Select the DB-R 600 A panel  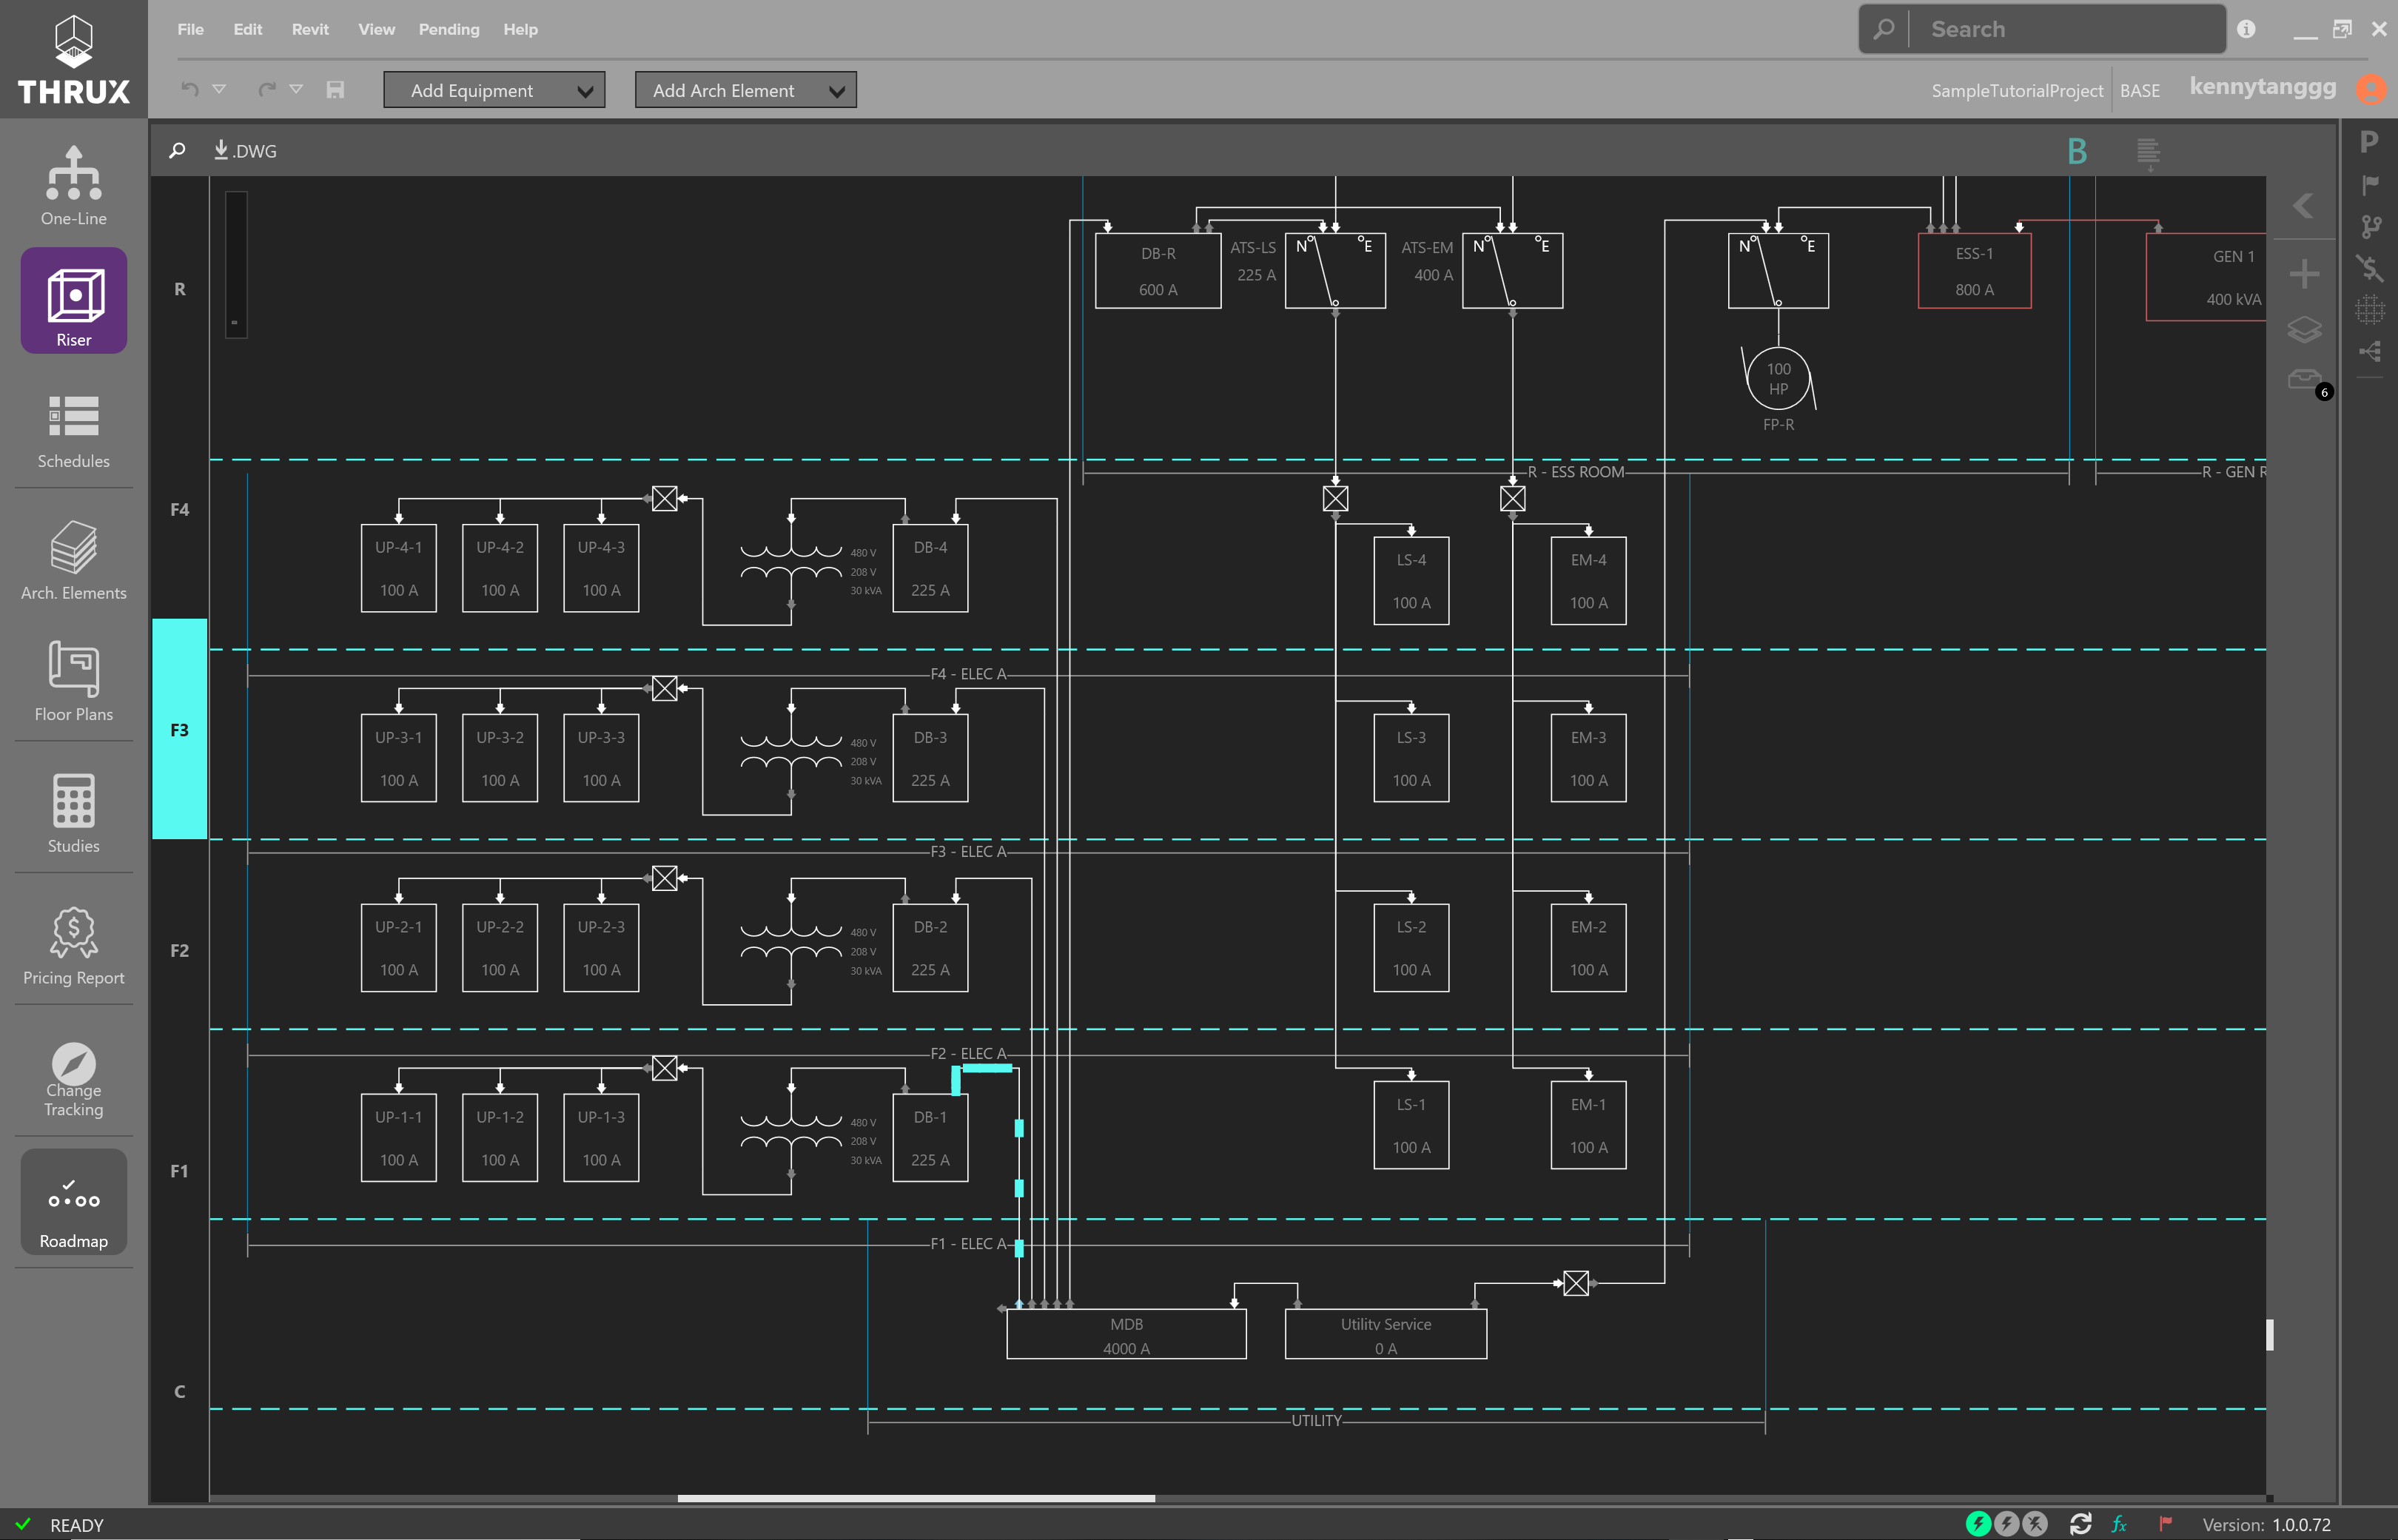[1158, 271]
